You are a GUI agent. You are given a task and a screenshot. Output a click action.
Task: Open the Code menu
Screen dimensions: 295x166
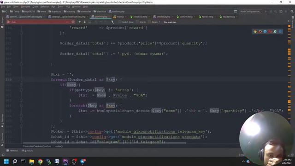(35, 6)
